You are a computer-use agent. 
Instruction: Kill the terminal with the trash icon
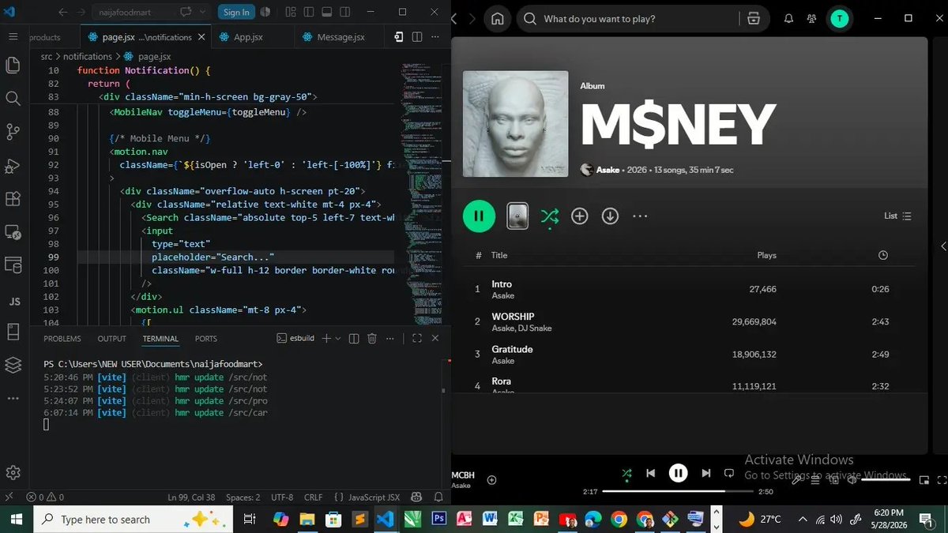[x=372, y=338]
